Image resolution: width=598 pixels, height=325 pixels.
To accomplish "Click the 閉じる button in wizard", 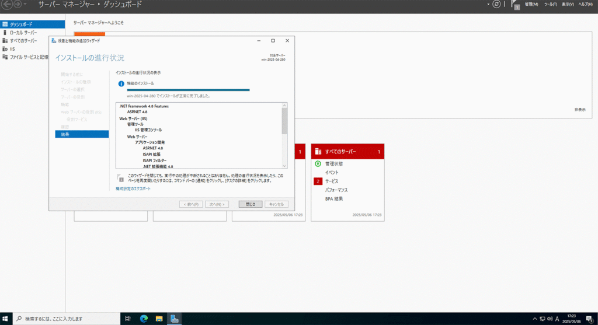I will click(251, 204).
